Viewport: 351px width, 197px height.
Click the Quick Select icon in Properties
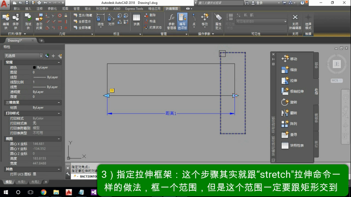click(60, 56)
